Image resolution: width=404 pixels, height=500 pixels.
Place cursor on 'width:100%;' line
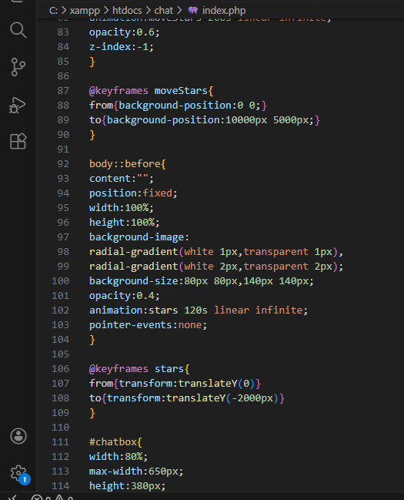point(122,208)
